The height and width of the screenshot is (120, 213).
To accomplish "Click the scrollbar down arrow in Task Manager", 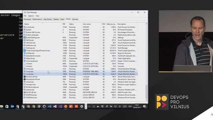I will [x=146, y=100].
